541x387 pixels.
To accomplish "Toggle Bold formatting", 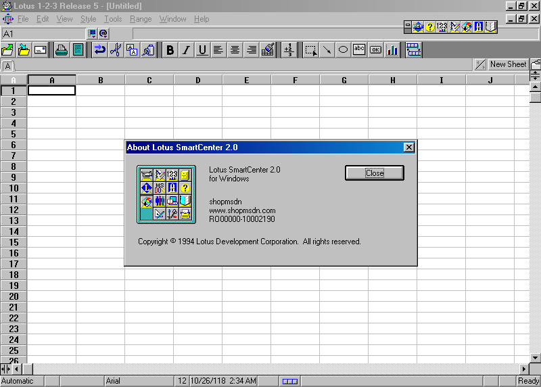I will click(170, 49).
